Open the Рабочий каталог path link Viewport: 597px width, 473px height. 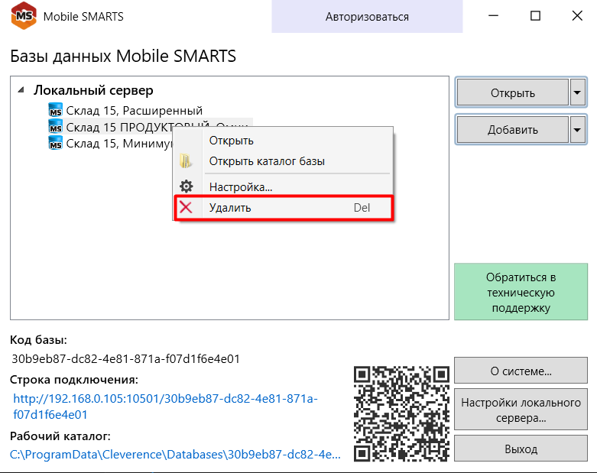176,454
